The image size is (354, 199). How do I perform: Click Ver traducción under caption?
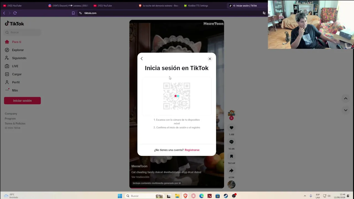pos(140,177)
